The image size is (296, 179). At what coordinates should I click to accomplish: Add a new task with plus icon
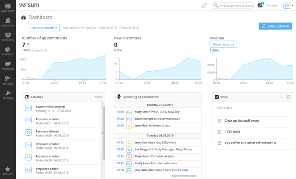point(281,97)
